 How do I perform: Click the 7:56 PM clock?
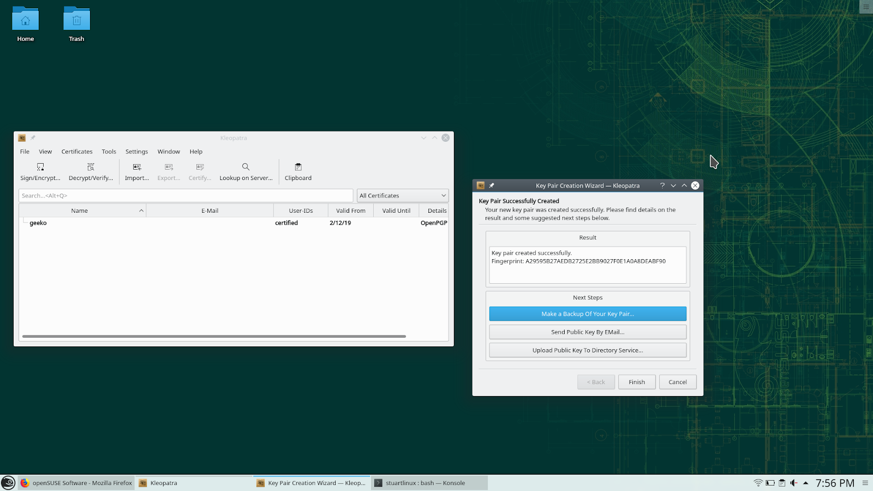835,483
